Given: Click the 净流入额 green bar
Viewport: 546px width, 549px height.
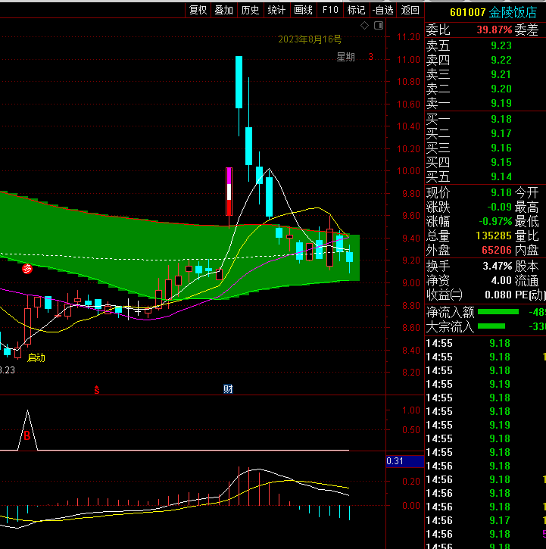Looking at the screenshot, I should click(498, 312).
